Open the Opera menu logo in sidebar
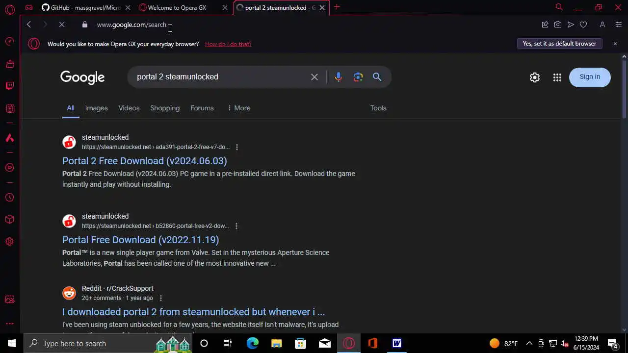The width and height of the screenshot is (628, 353). coord(9,9)
